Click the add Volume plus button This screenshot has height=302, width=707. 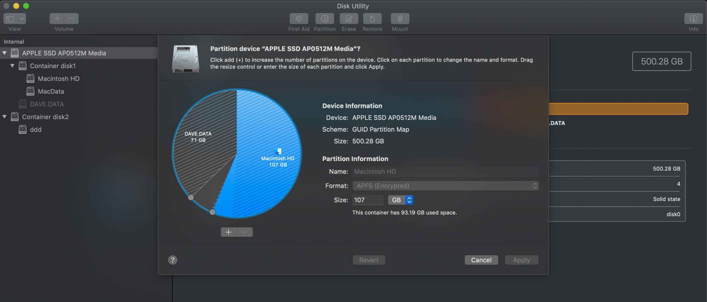point(57,18)
